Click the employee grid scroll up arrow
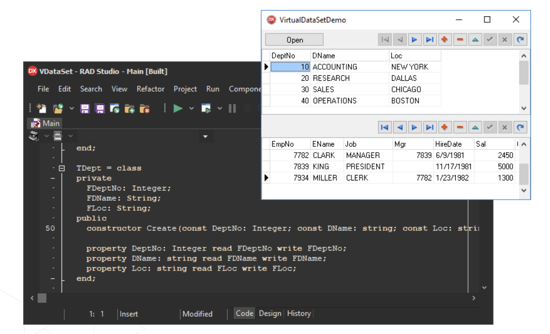The width and height of the screenshot is (550, 334). 524,144
